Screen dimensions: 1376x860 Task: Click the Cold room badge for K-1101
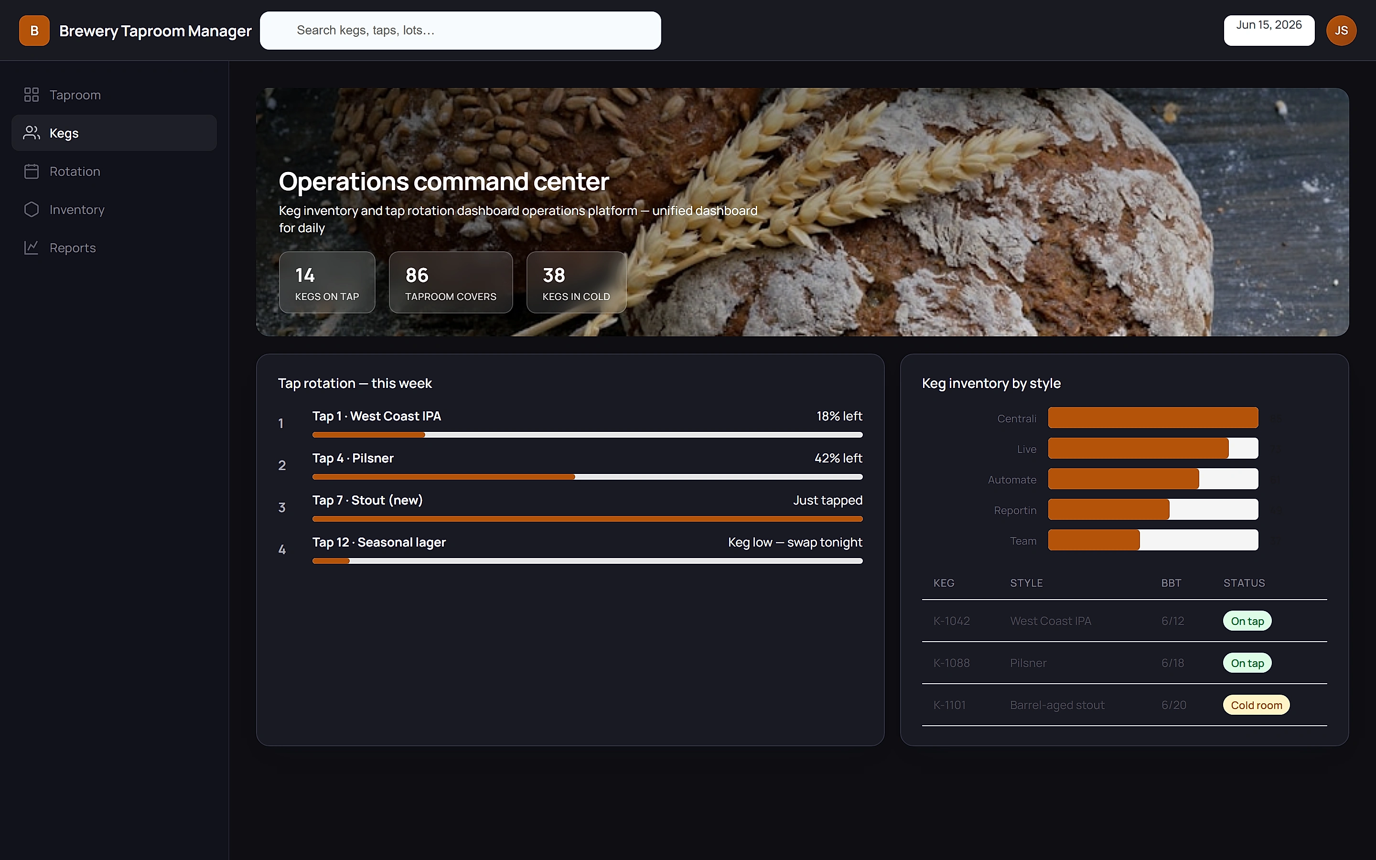pos(1256,705)
